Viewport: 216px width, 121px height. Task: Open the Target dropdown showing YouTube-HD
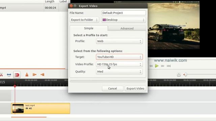[x=119, y=57]
